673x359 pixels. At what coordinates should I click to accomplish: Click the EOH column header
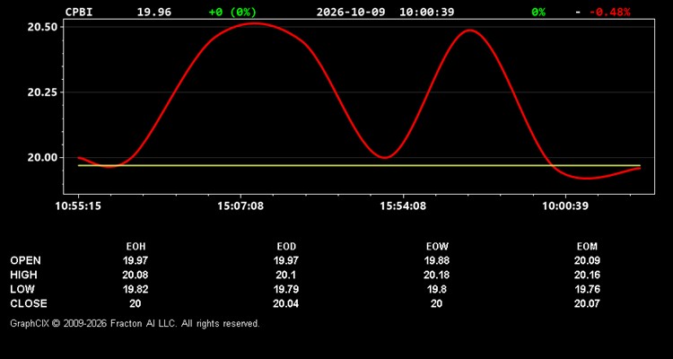point(135,247)
